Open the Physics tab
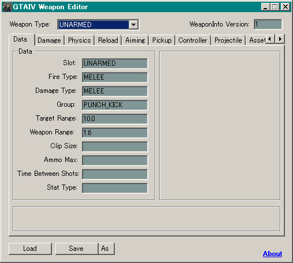293x263 pixels. (79, 40)
